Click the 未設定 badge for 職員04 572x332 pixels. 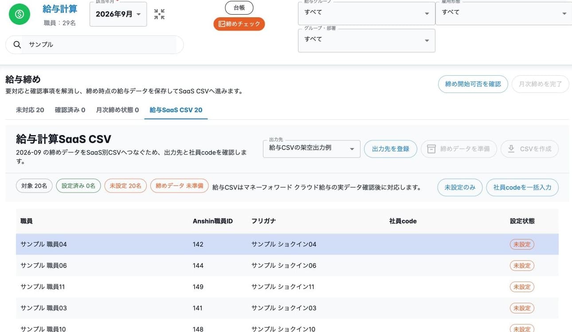point(522,244)
